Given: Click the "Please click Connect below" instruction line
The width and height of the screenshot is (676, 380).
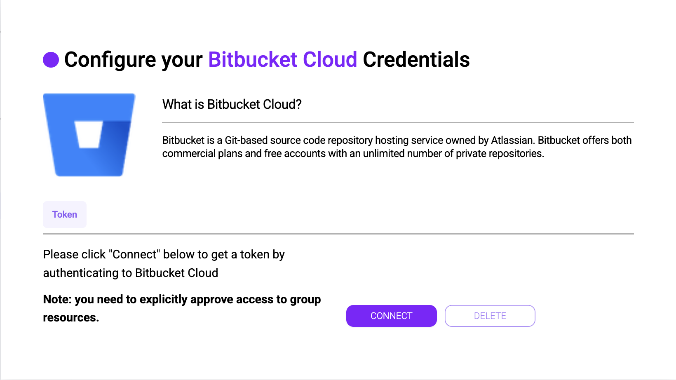Looking at the screenshot, I should (x=164, y=254).
